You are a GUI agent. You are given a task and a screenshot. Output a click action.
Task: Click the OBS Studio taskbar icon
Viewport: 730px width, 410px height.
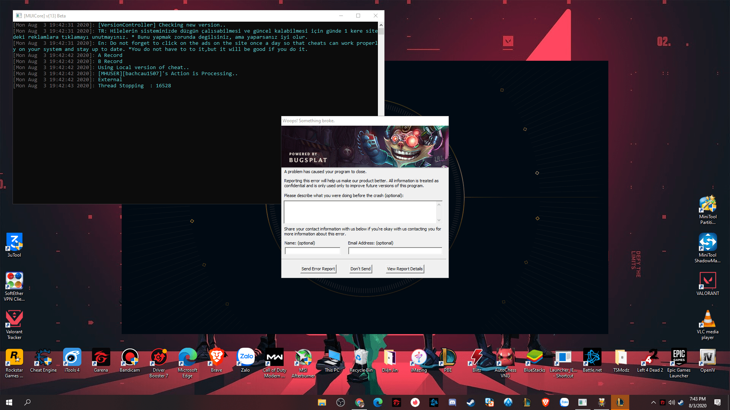pos(341,402)
